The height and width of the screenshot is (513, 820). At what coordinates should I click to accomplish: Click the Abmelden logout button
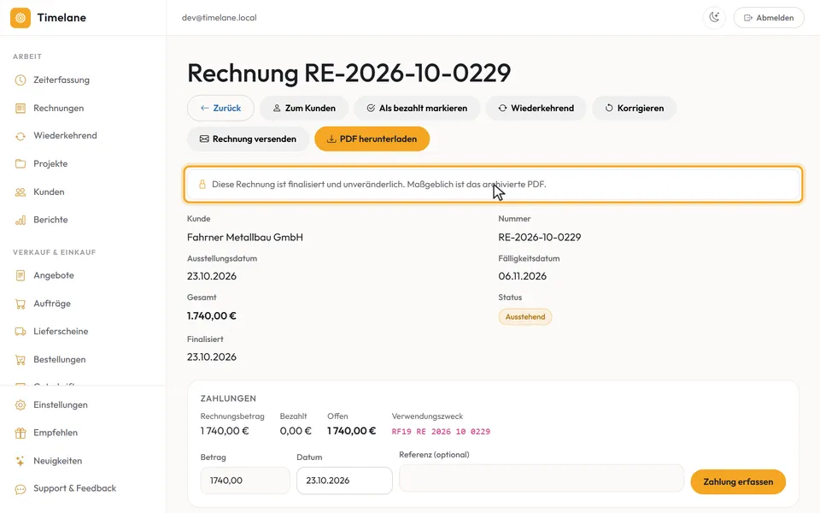[x=769, y=18]
